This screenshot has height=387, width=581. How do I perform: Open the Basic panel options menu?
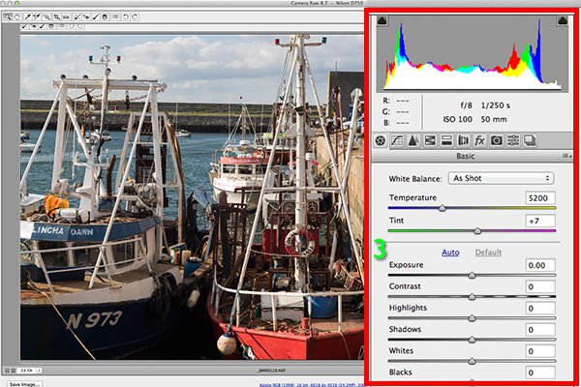point(563,156)
